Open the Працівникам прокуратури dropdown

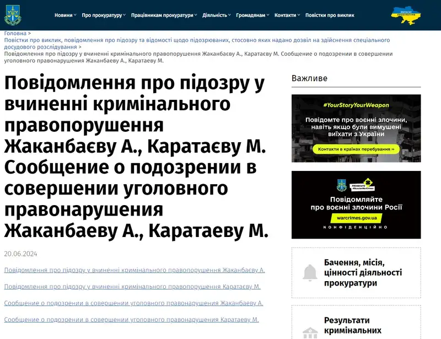pos(164,15)
